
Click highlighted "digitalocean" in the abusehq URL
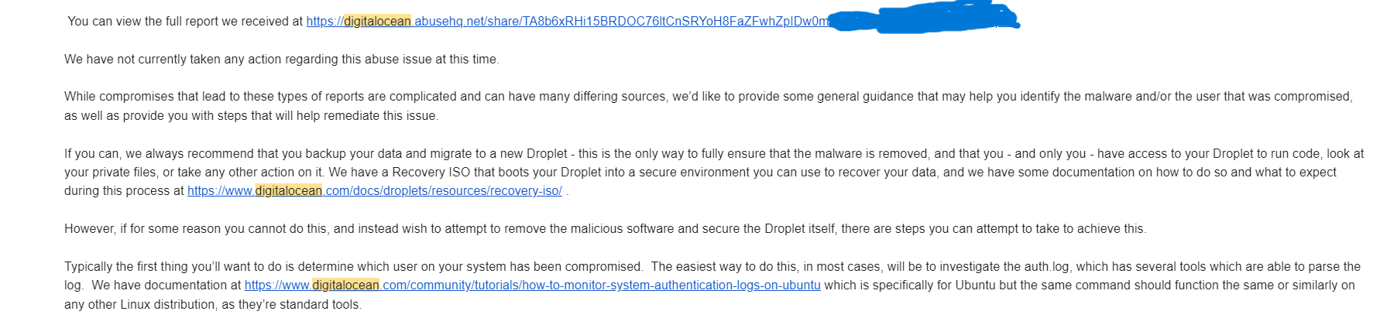point(377,22)
